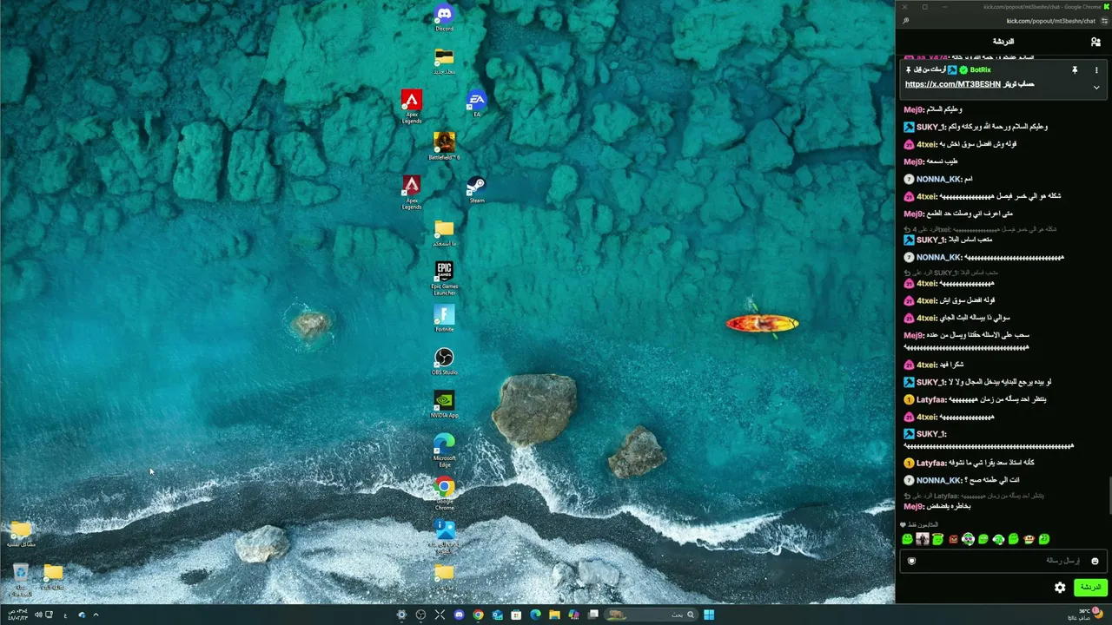Launch OBS Studio from the desktop

tap(444, 361)
